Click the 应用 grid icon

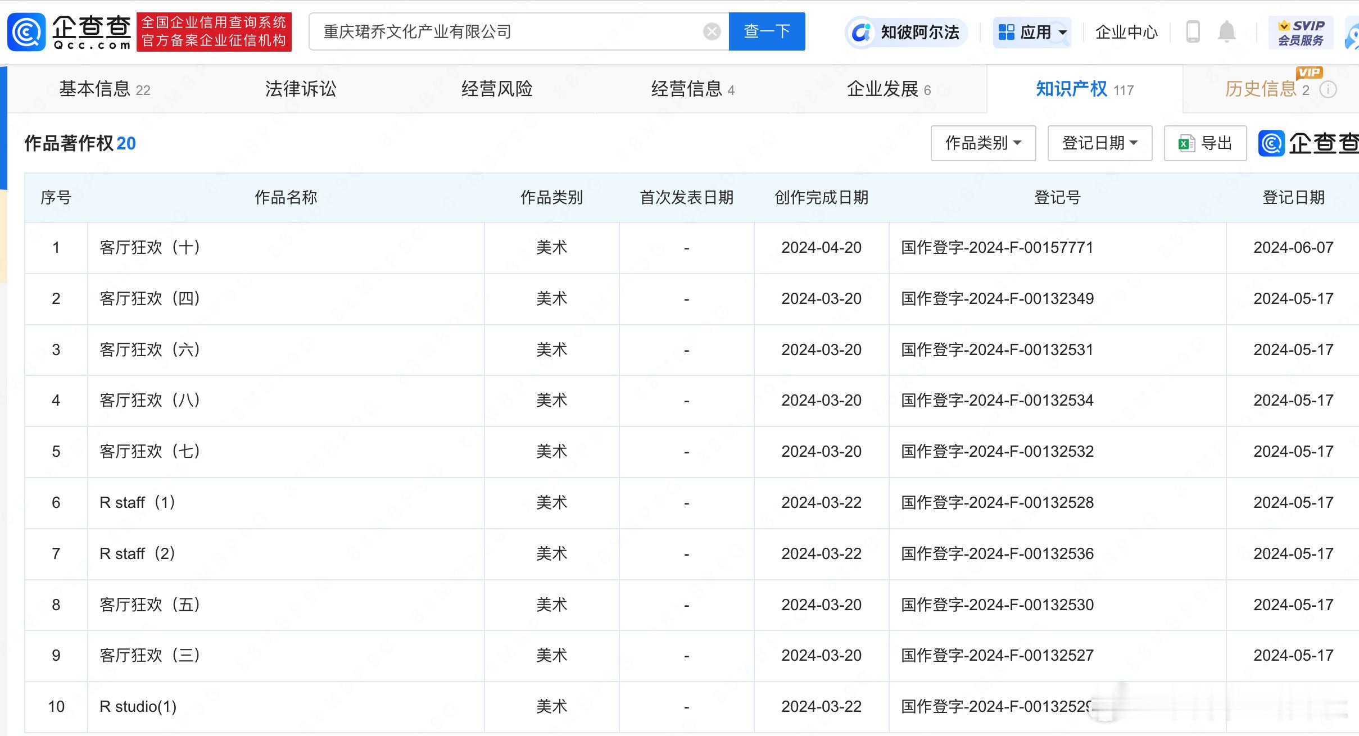[1006, 32]
